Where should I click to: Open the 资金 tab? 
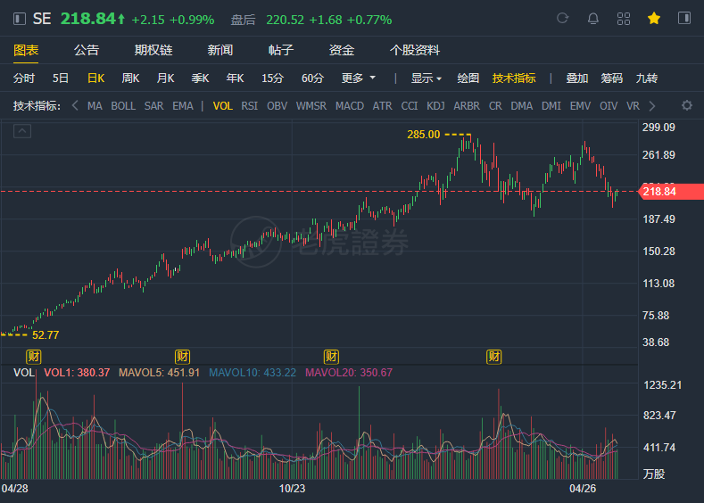pyautogui.click(x=341, y=50)
